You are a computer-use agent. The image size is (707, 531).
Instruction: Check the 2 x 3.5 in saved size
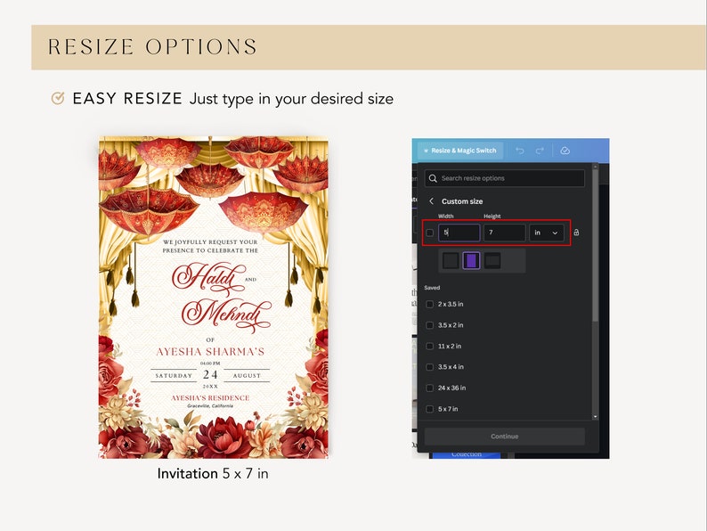pyautogui.click(x=430, y=304)
